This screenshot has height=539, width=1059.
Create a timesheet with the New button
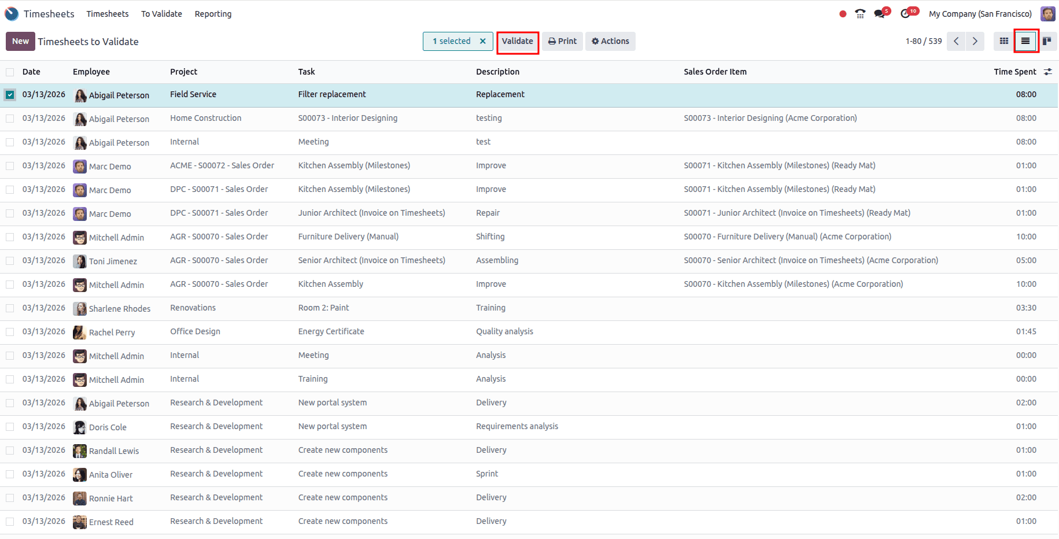(x=20, y=41)
